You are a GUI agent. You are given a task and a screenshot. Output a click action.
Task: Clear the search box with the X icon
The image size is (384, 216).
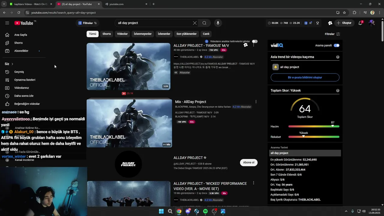195,23
